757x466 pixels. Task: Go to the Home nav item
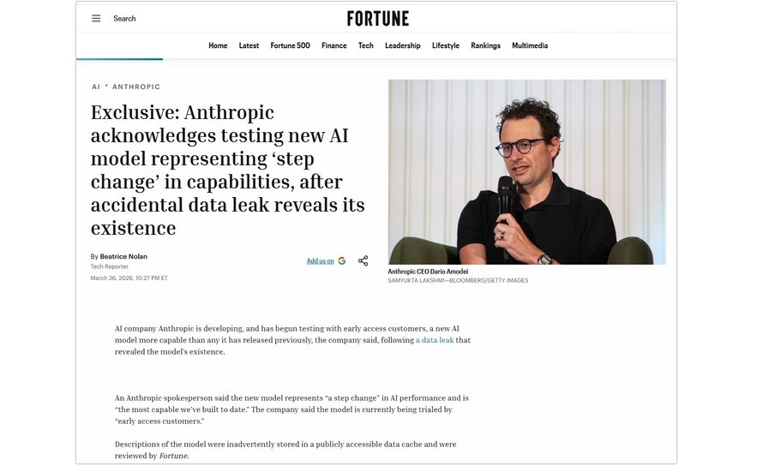click(x=218, y=45)
